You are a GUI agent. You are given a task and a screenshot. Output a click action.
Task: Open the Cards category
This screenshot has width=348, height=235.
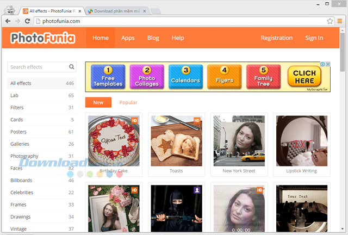tap(42, 120)
